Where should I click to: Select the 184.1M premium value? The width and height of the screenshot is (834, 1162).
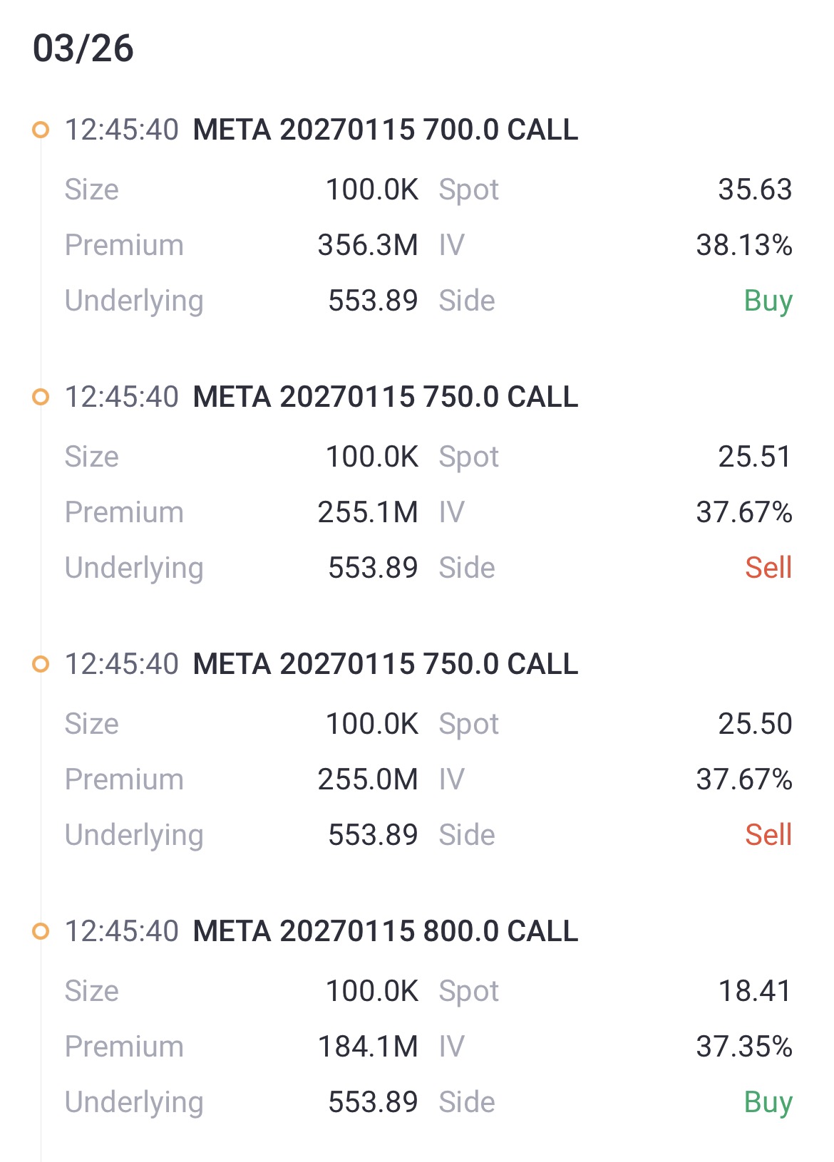(368, 1047)
